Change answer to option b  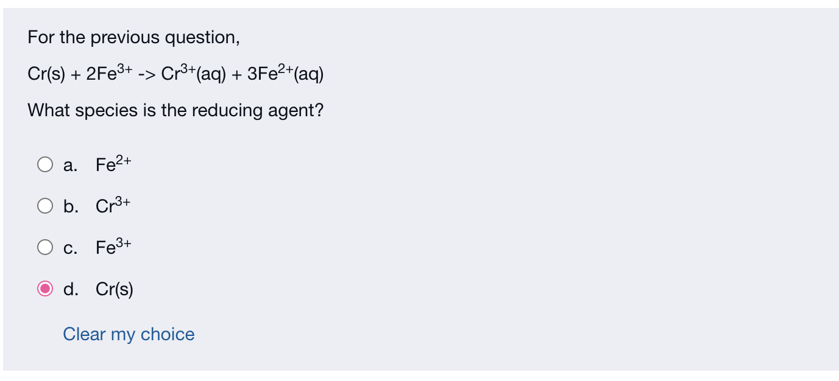click(x=45, y=206)
